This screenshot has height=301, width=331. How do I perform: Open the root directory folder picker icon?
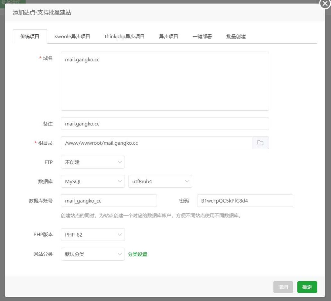click(x=261, y=143)
